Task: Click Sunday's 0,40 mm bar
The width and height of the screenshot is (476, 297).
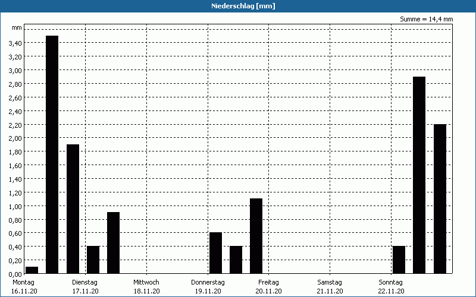Action: [399, 260]
